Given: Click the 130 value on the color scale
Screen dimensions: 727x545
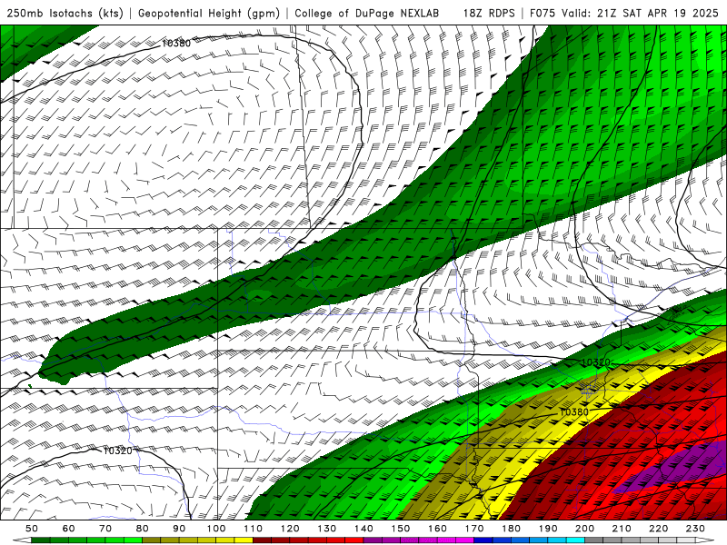Looking at the screenshot, I should pos(327,529).
